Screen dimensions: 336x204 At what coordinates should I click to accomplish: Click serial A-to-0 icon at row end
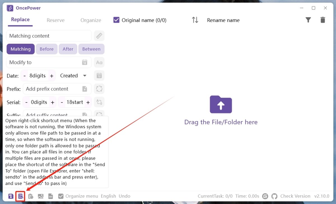pyautogui.click(x=99, y=102)
